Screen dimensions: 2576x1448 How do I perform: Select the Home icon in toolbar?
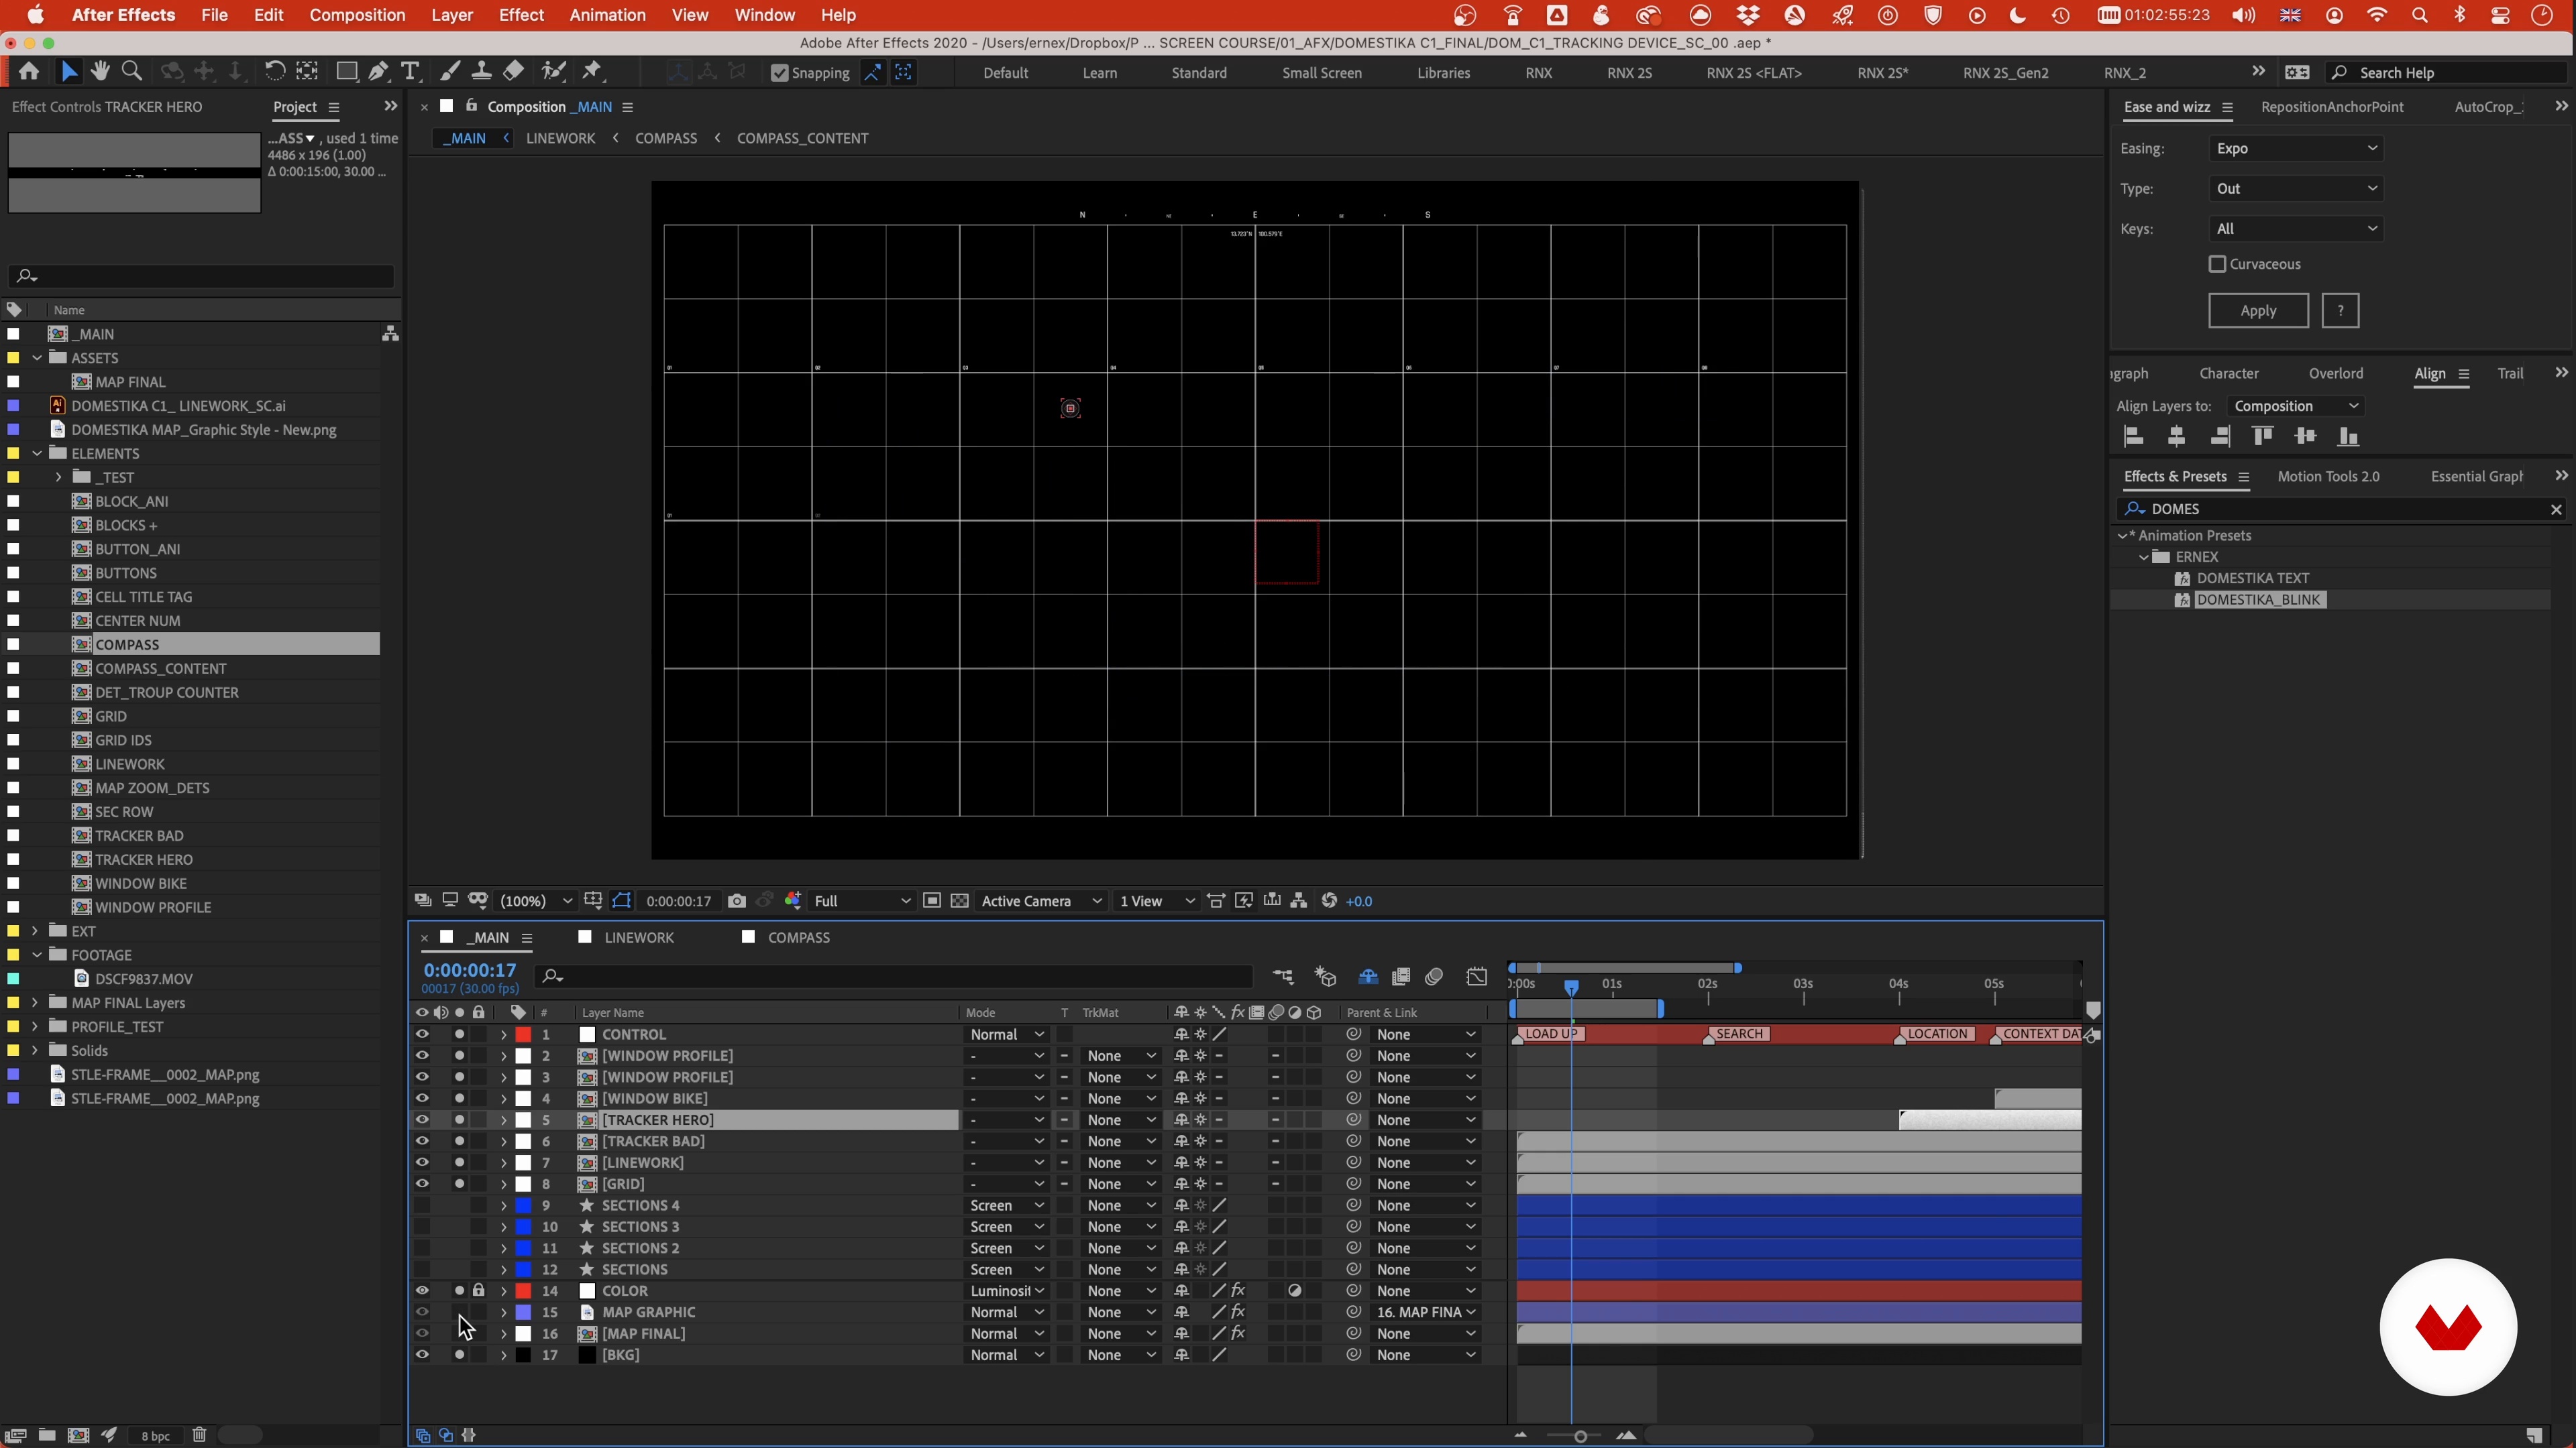click(29, 71)
